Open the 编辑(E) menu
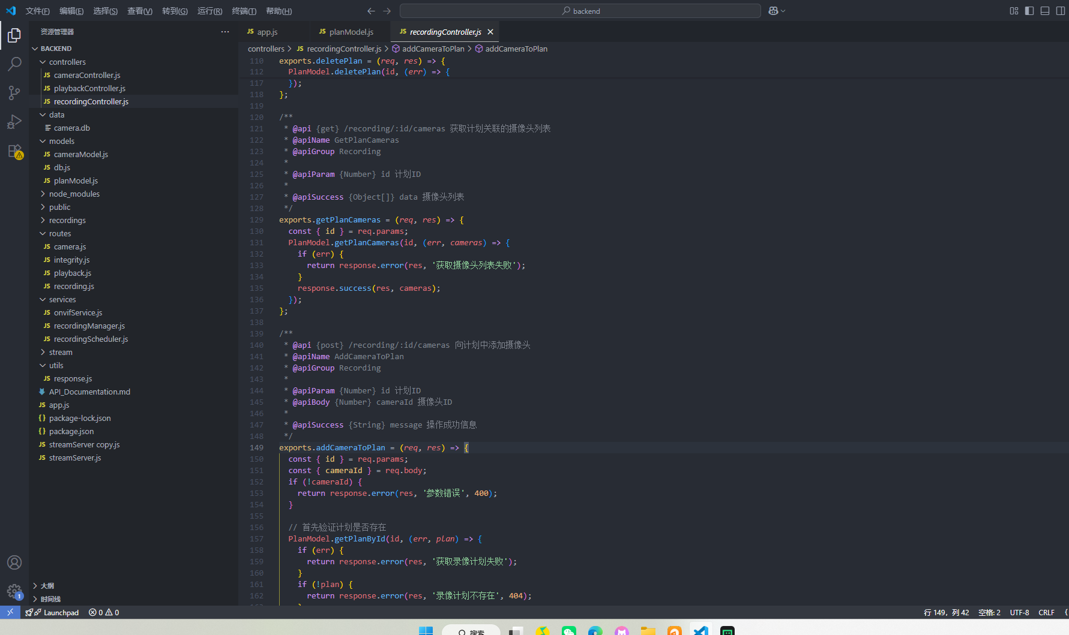 pos(71,11)
